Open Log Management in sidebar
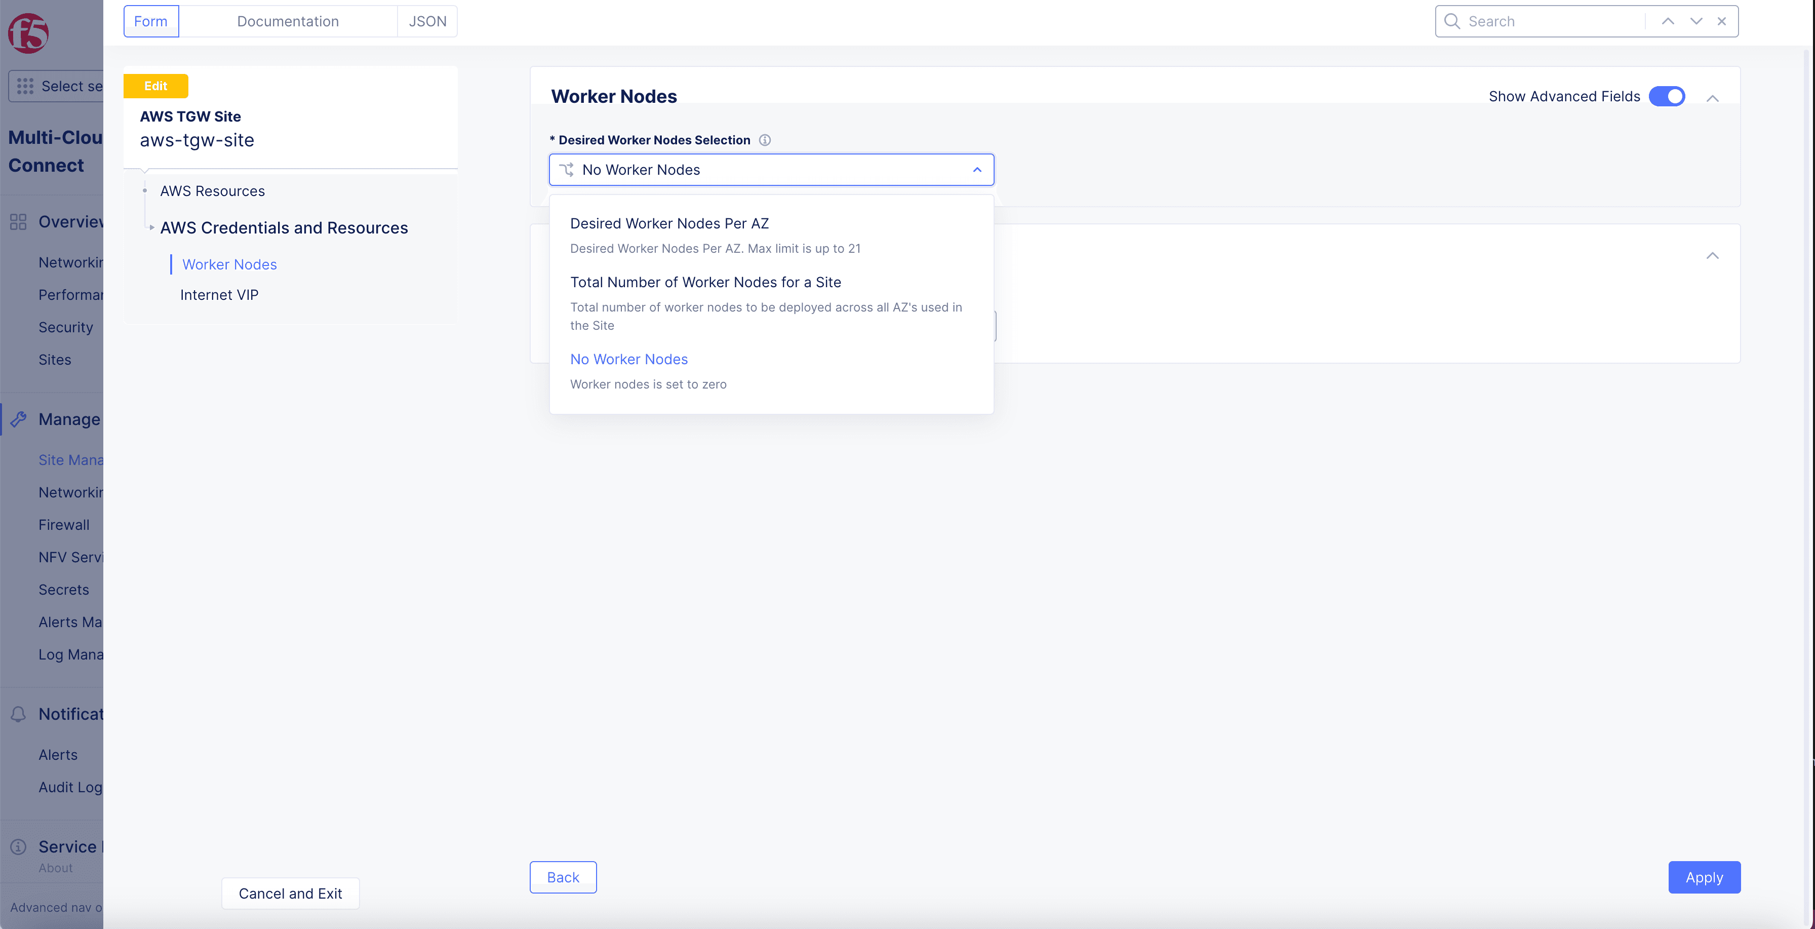 coord(70,654)
